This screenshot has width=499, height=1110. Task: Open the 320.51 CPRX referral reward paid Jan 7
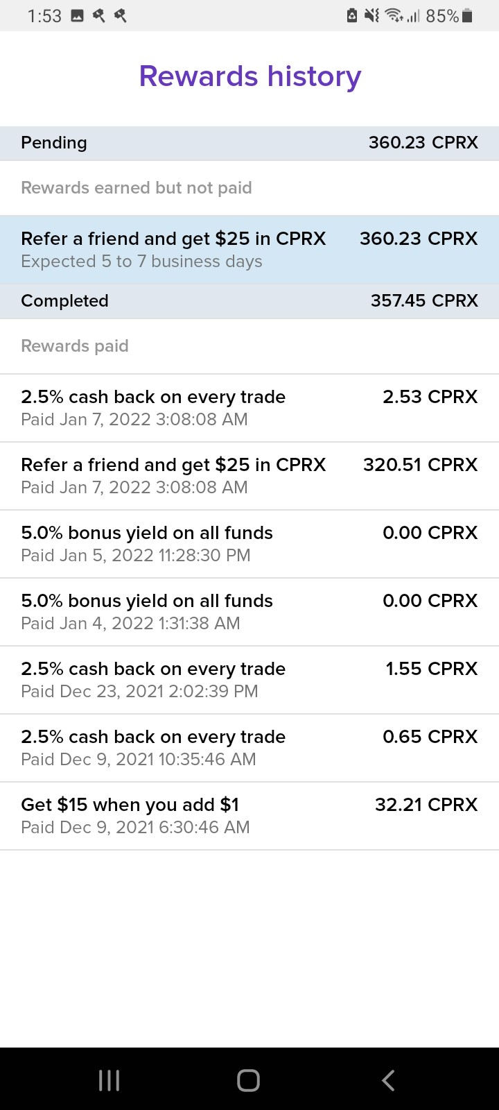point(249,476)
